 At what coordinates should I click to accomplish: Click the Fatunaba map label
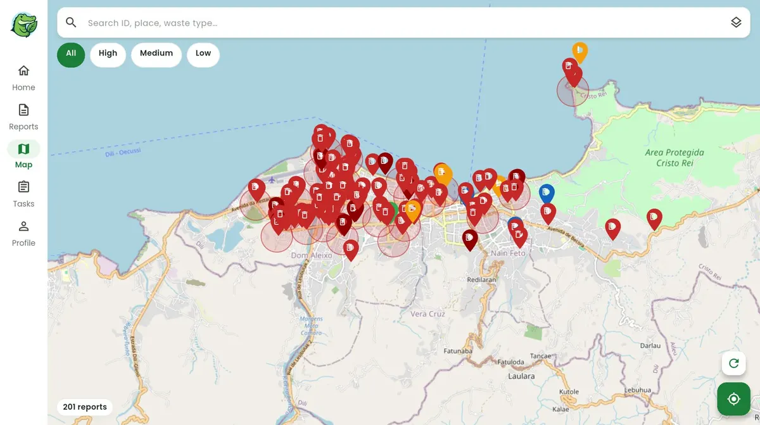(x=458, y=351)
